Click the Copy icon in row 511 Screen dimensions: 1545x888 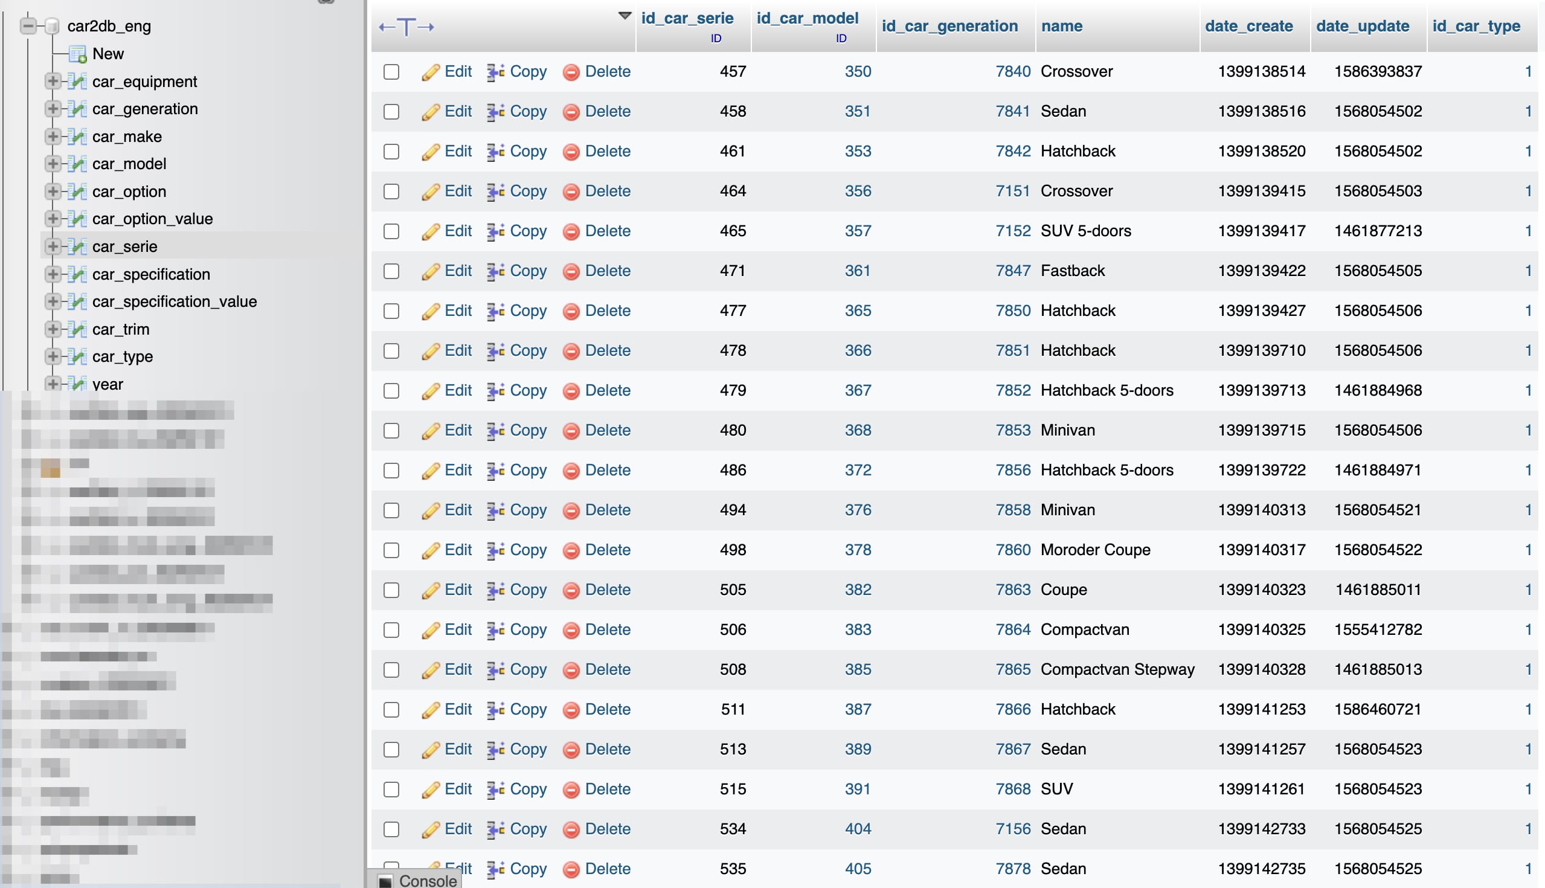pos(495,709)
